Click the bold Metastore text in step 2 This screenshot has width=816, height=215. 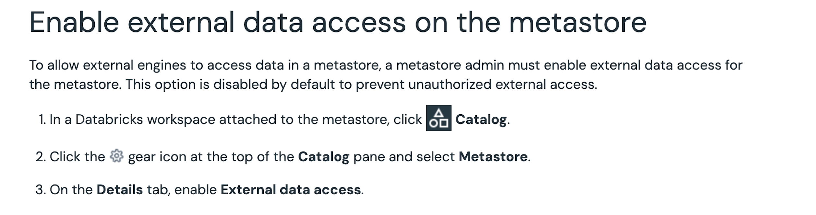click(493, 157)
